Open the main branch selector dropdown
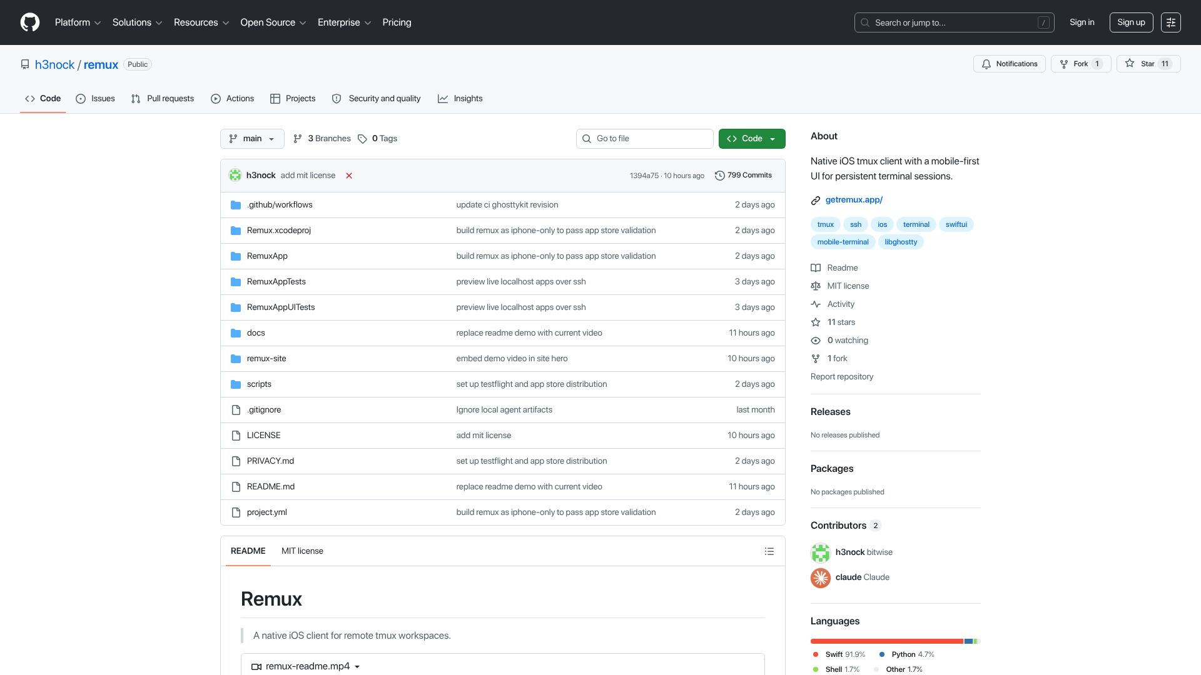This screenshot has width=1201, height=675. pyautogui.click(x=252, y=139)
